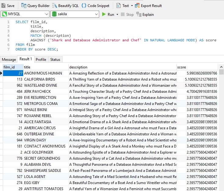Click the Beautify SQL button label

pos(68,6)
